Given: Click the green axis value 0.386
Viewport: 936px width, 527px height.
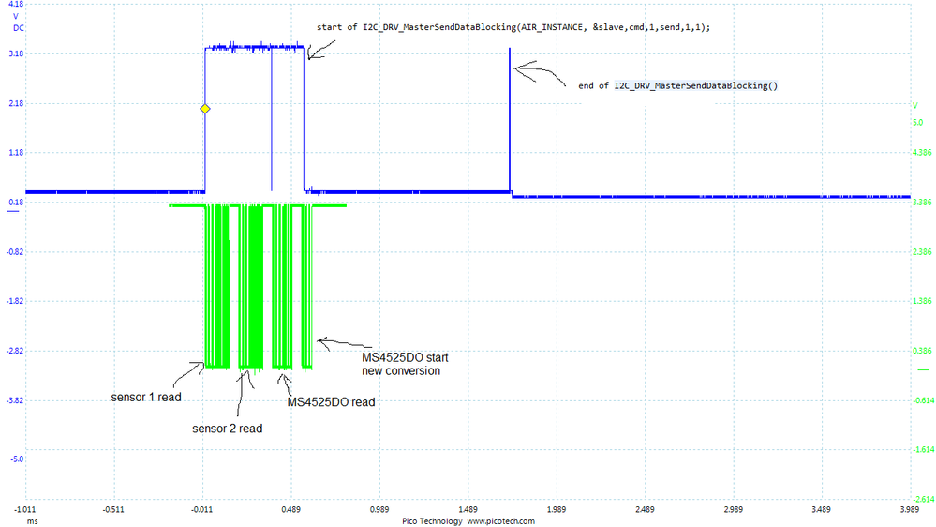Looking at the screenshot, I should pyautogui.click(x=922, y=351).
